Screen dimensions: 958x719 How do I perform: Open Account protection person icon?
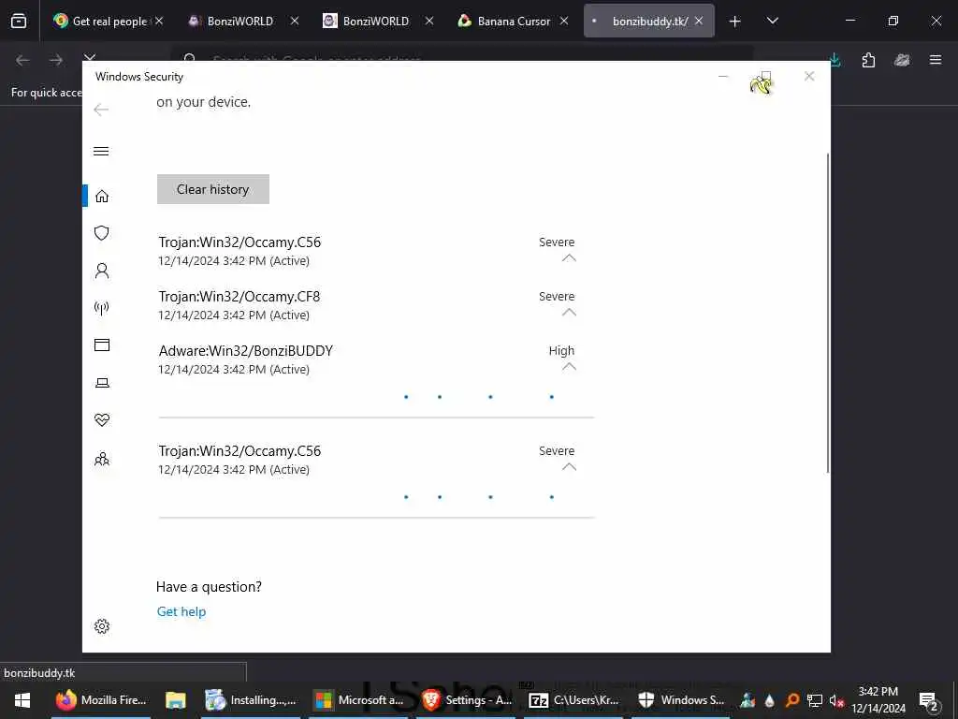click(102, 271)
